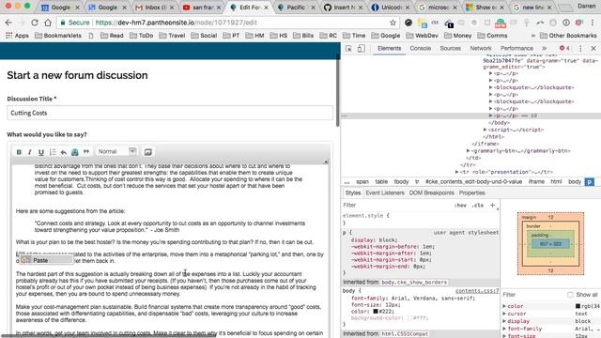
Task: Expand the grammarly-btn node in the DOM tree
Action: pos(468,151)
